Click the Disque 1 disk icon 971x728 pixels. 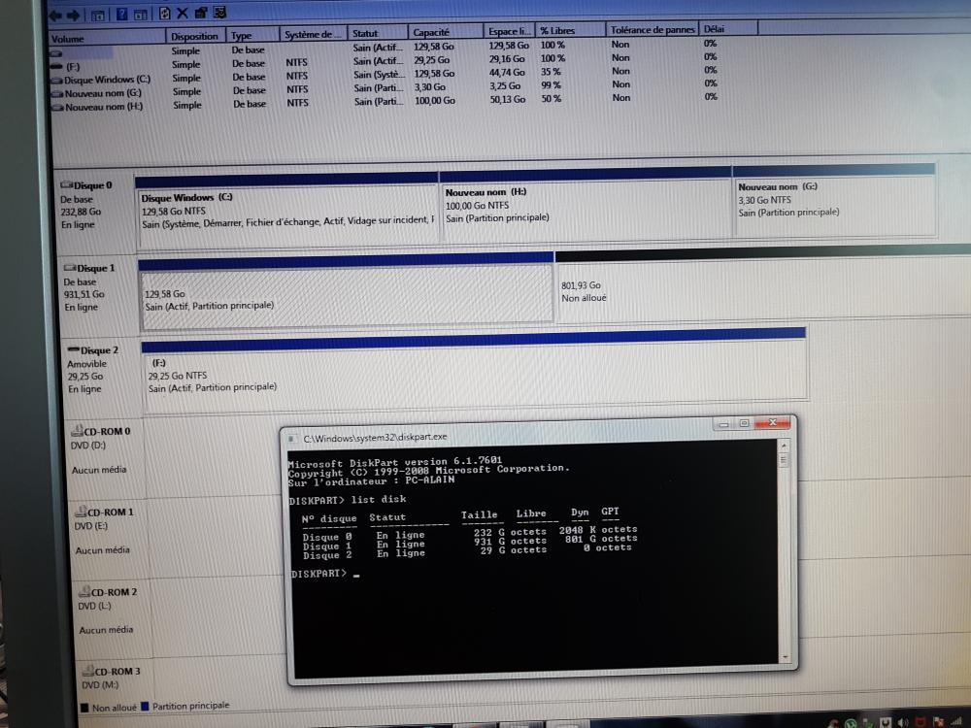tap(69, 267)
